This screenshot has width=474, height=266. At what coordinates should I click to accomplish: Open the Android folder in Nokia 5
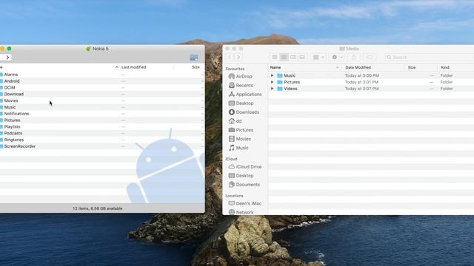[12, 81]
